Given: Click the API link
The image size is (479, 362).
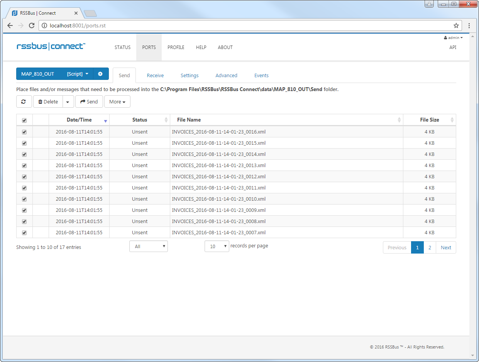Looking at the screenshot, I should 453,47.
